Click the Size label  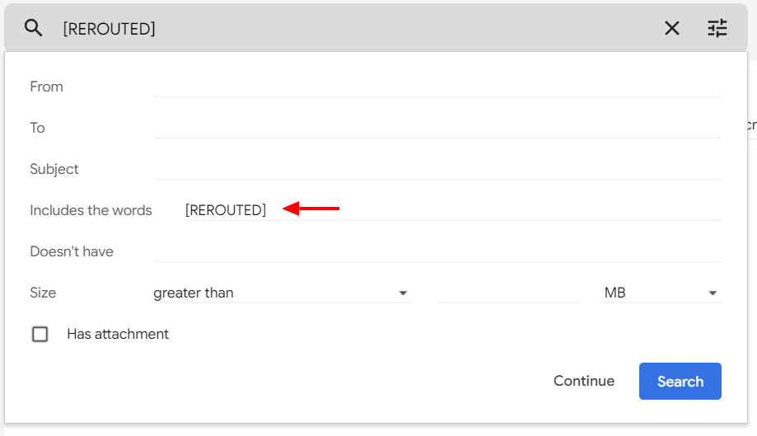pos(43,293)
